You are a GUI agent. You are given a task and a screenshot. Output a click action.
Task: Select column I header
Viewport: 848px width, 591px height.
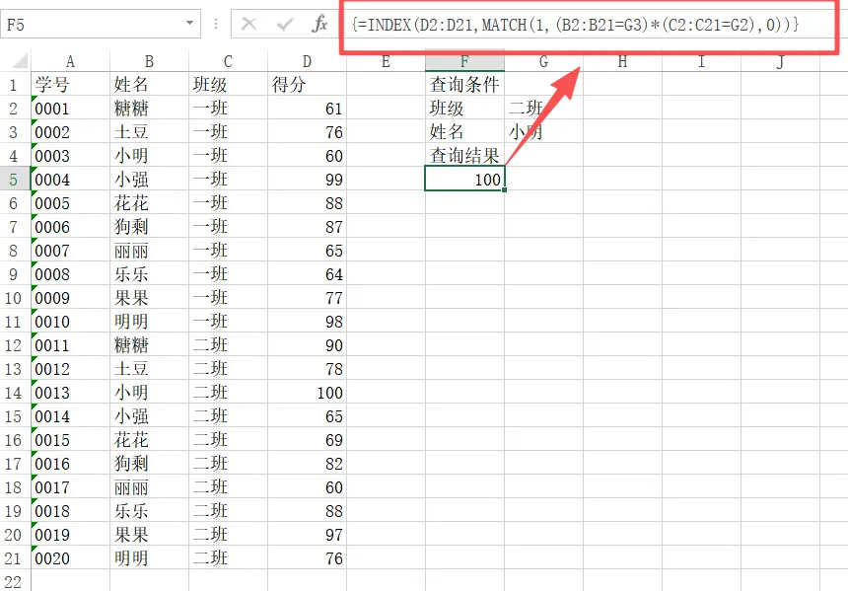[x=701, y=62]
